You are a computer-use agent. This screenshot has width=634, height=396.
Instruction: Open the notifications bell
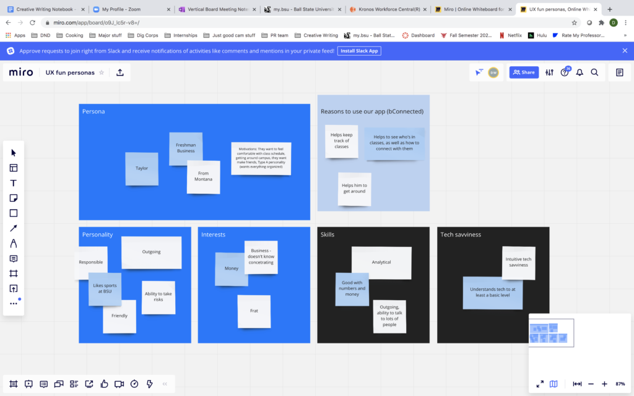(x=580, y=72)
